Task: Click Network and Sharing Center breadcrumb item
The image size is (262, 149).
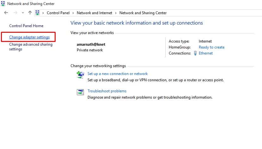Action: tap(143, 13)
